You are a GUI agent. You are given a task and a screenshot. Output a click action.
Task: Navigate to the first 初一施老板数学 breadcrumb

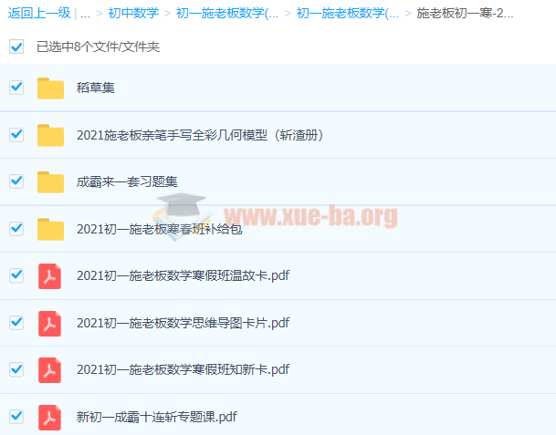(227, 14)
